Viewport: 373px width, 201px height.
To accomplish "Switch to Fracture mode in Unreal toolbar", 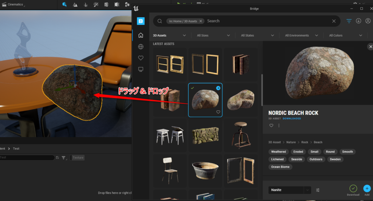I will 106,4.
